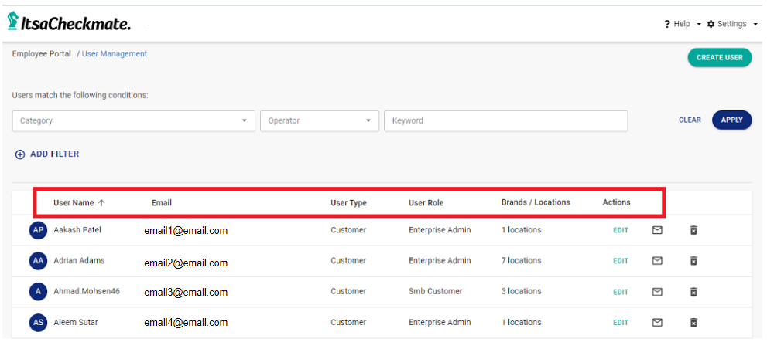The width and height of the screenshot is (767, 349).
Task: Open the Settings dropdown menu
Action: point(731,24)
